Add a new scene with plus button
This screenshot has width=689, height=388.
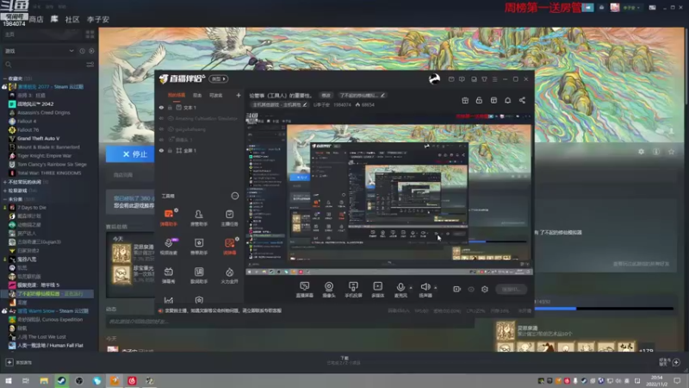click(x=239, y=95)
